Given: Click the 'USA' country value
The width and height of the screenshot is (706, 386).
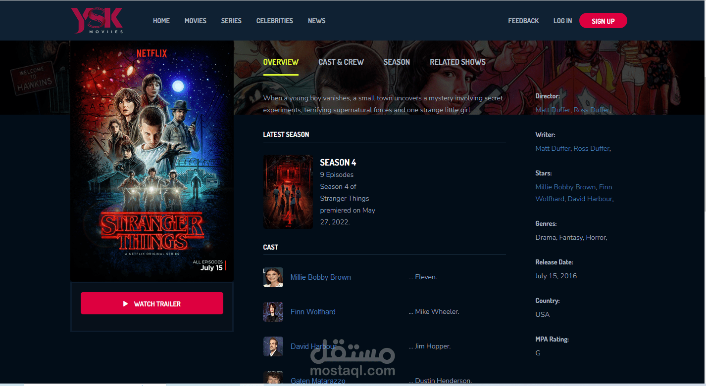Looking at the screenshot, I should click(543, 314).
